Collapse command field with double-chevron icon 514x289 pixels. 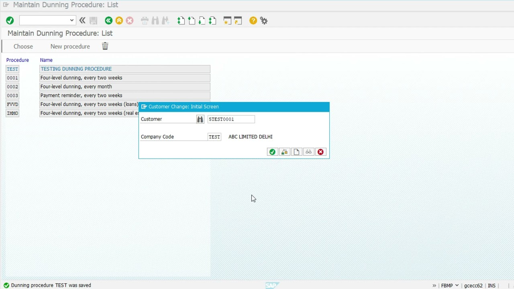click(x=82, y=20)
